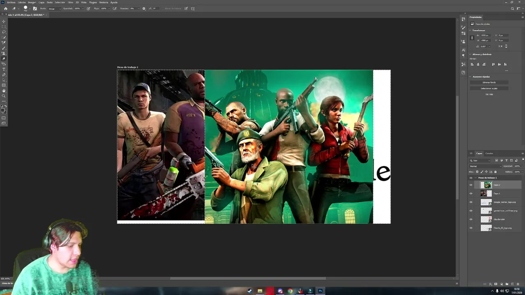Toggle lock all layer padlock icon

[495, 172]
